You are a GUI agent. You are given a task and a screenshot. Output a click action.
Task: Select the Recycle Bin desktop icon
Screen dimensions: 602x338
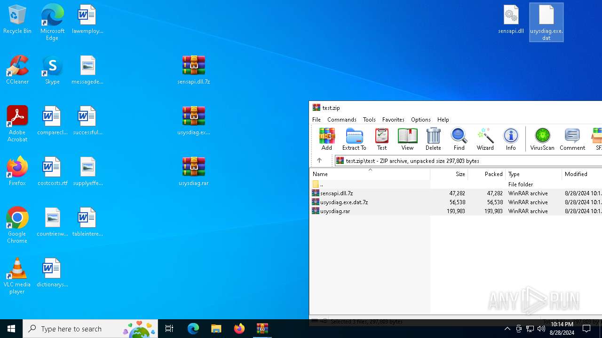tap(17, 20)
